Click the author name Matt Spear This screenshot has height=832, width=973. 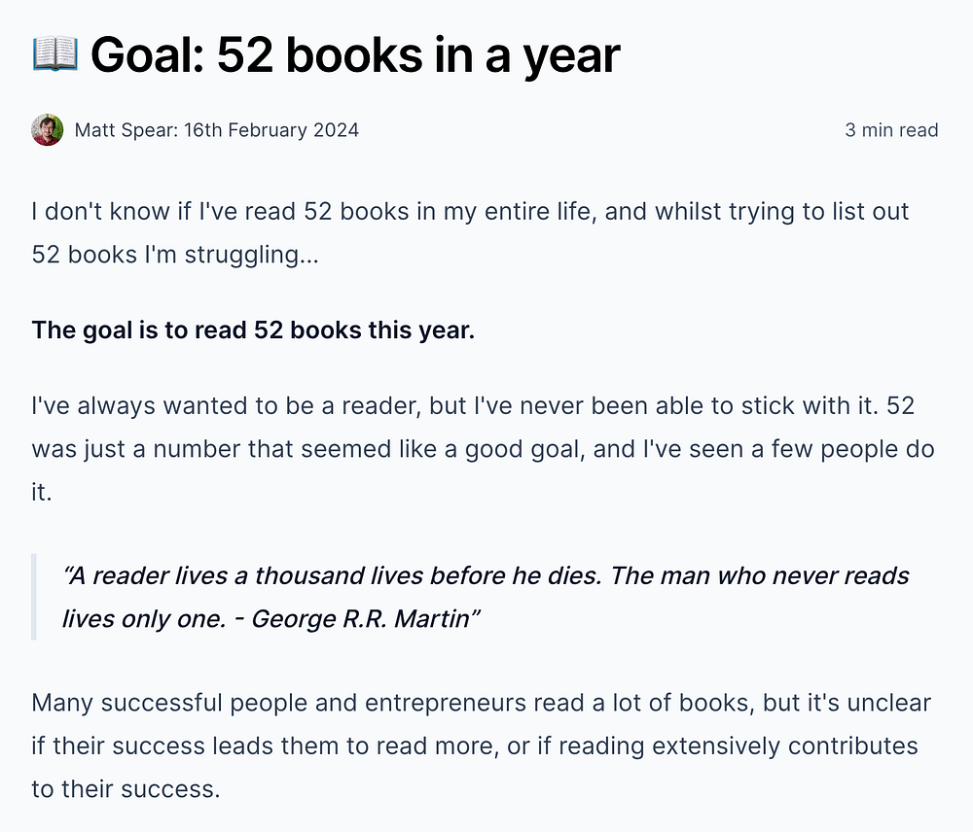[125, 129]
